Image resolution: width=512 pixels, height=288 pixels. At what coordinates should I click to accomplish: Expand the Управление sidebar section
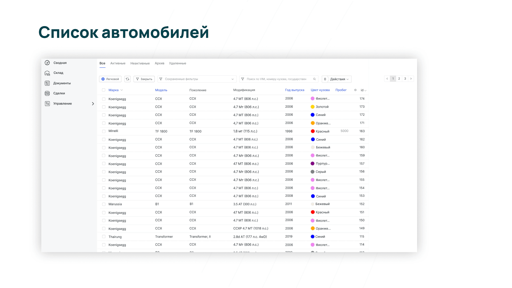93,103
